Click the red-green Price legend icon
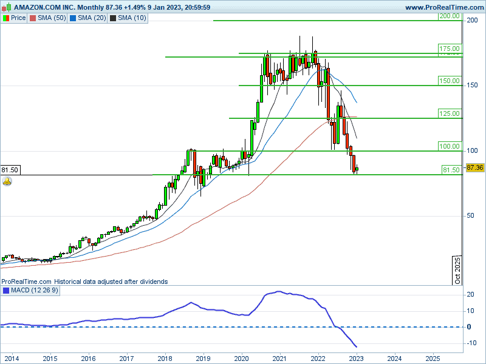Image resolution: width=486 pixels, height=364 pixels. click(x=6, y=18)
